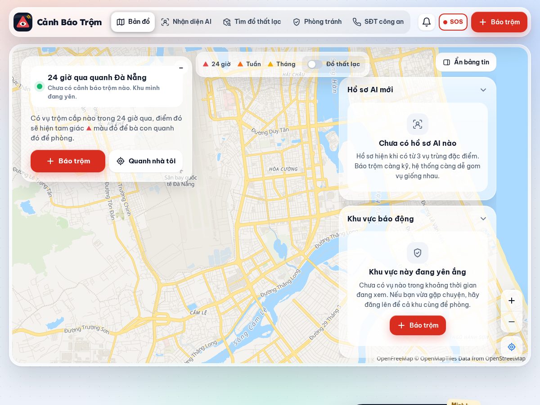Minimize the 24 giờ qua info card

tap(181, 68)
